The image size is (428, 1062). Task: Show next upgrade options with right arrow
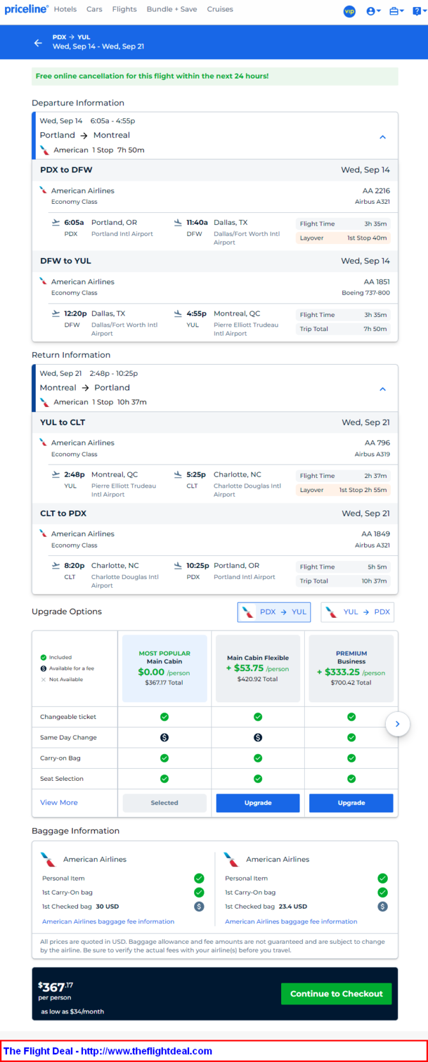click(x=397, y=724)
